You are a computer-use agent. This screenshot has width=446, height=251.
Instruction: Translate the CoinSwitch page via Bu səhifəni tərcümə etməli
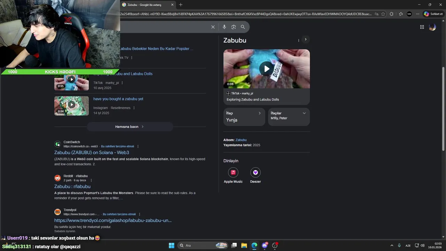[x=117, y=146]
